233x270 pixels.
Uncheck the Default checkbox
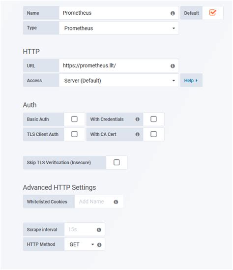click(x=212, y=13)
